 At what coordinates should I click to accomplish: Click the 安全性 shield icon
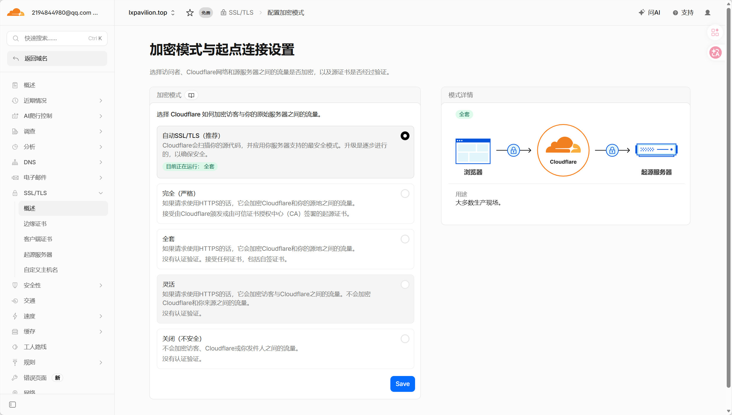[x=15, y=285]
